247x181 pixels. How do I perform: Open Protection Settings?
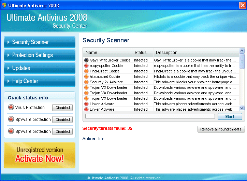[x=40, y=55]
